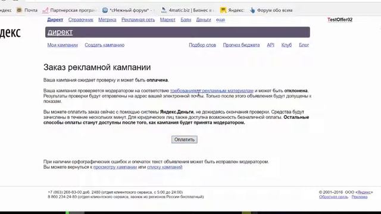
Task: Open the Баян service link
Action: point(186,20)
